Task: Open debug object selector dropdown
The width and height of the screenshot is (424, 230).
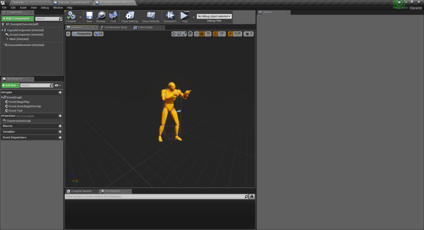Action: [x=214, y=16]
